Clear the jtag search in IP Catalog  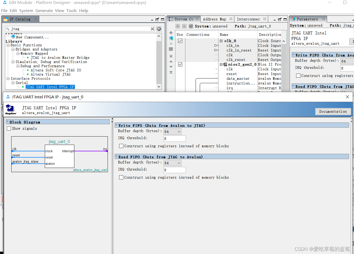click(x=152, y=29)
